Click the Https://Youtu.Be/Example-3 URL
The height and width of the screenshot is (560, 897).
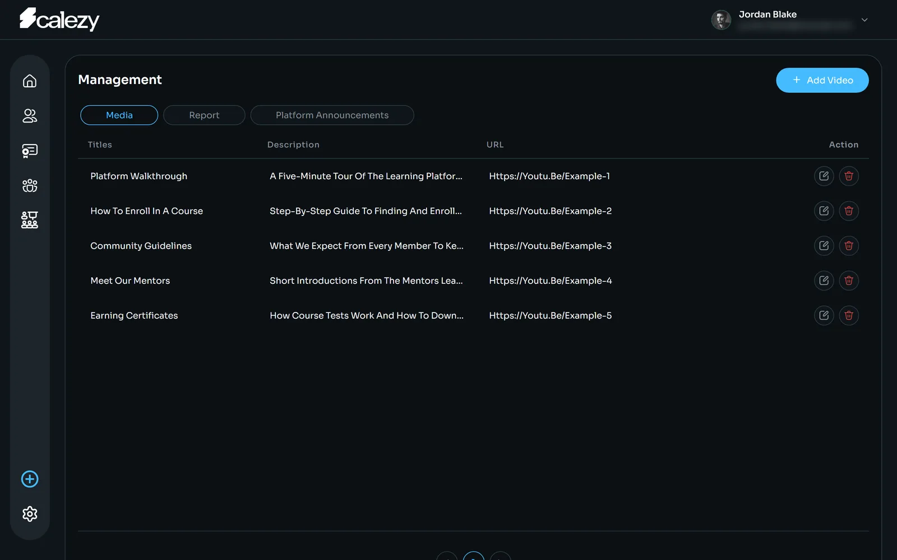pyautogui.click(x=551, y=245)
